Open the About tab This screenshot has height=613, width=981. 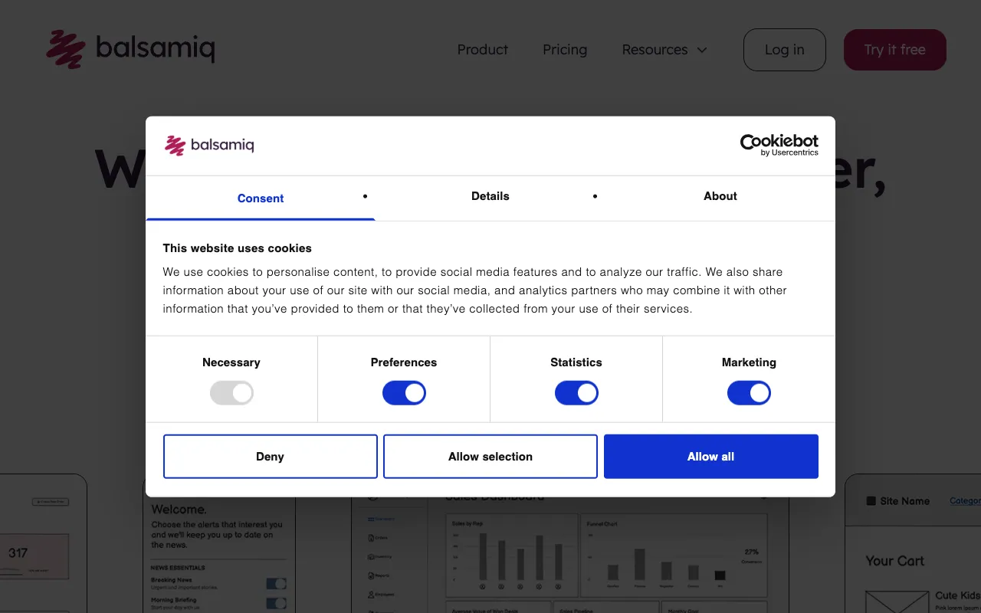tap(720, 196)
